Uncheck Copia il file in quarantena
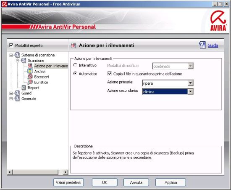The image size is (231, 190). tap(110, 74)
